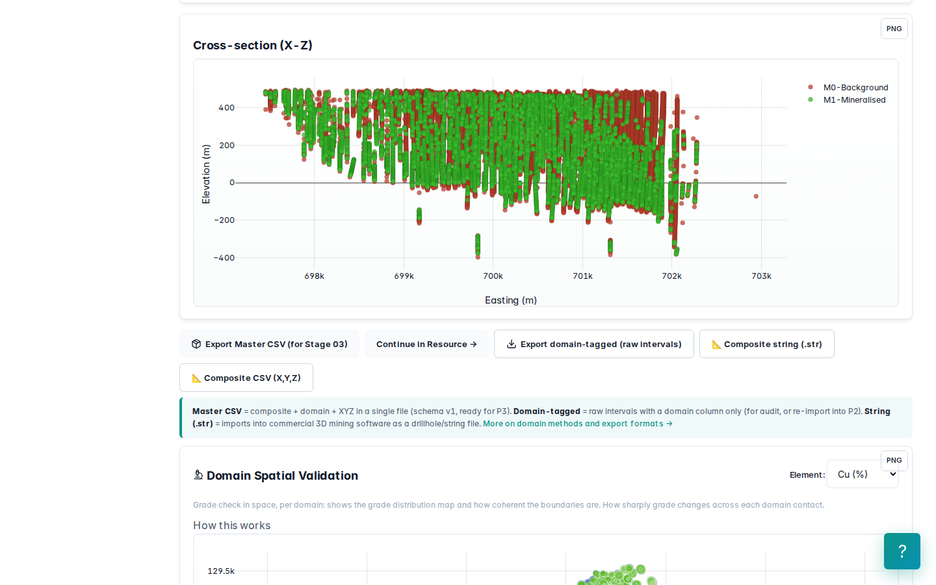The width and height of the screenshot is (936, 585).
Task: Export Master CSV for Stage 03
Action: tap(269, 344)
